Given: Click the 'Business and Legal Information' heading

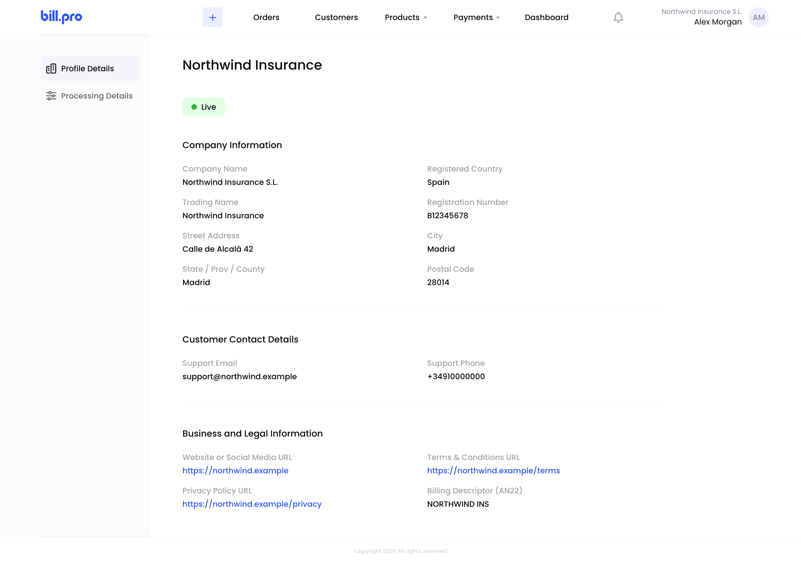Looking at the screenshot, I should (x=252, y=434).
